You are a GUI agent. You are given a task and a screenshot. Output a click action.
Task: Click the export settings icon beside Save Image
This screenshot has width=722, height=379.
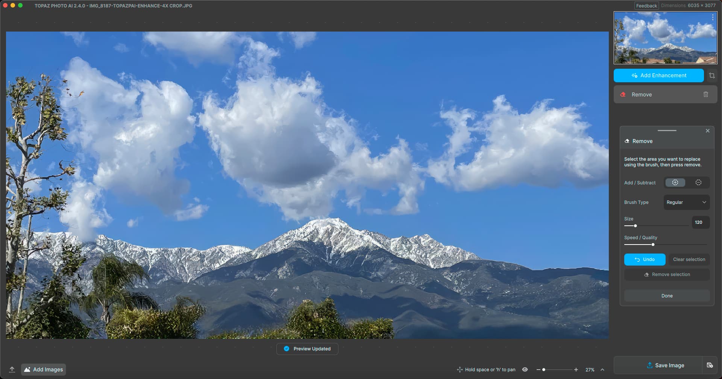710,365
